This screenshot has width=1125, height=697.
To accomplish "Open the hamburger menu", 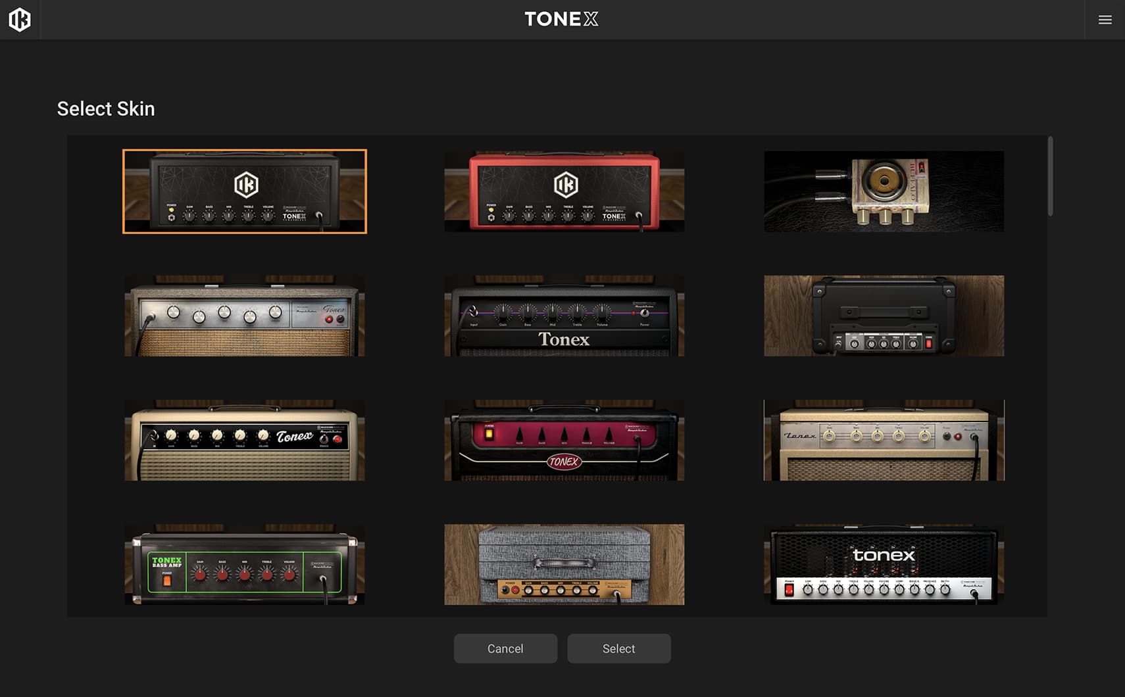I will point(1105,20).
